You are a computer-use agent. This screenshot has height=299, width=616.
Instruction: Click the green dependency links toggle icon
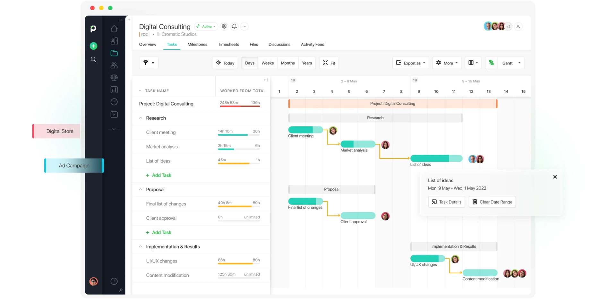pos(491,63)
